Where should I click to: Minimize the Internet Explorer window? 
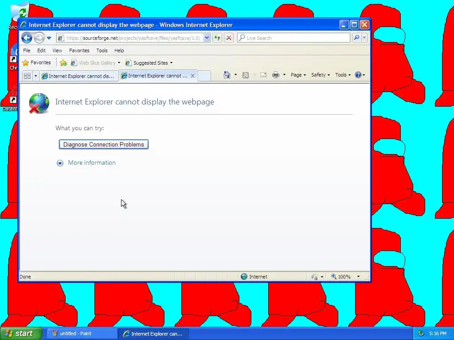click(x=344, y=25)
